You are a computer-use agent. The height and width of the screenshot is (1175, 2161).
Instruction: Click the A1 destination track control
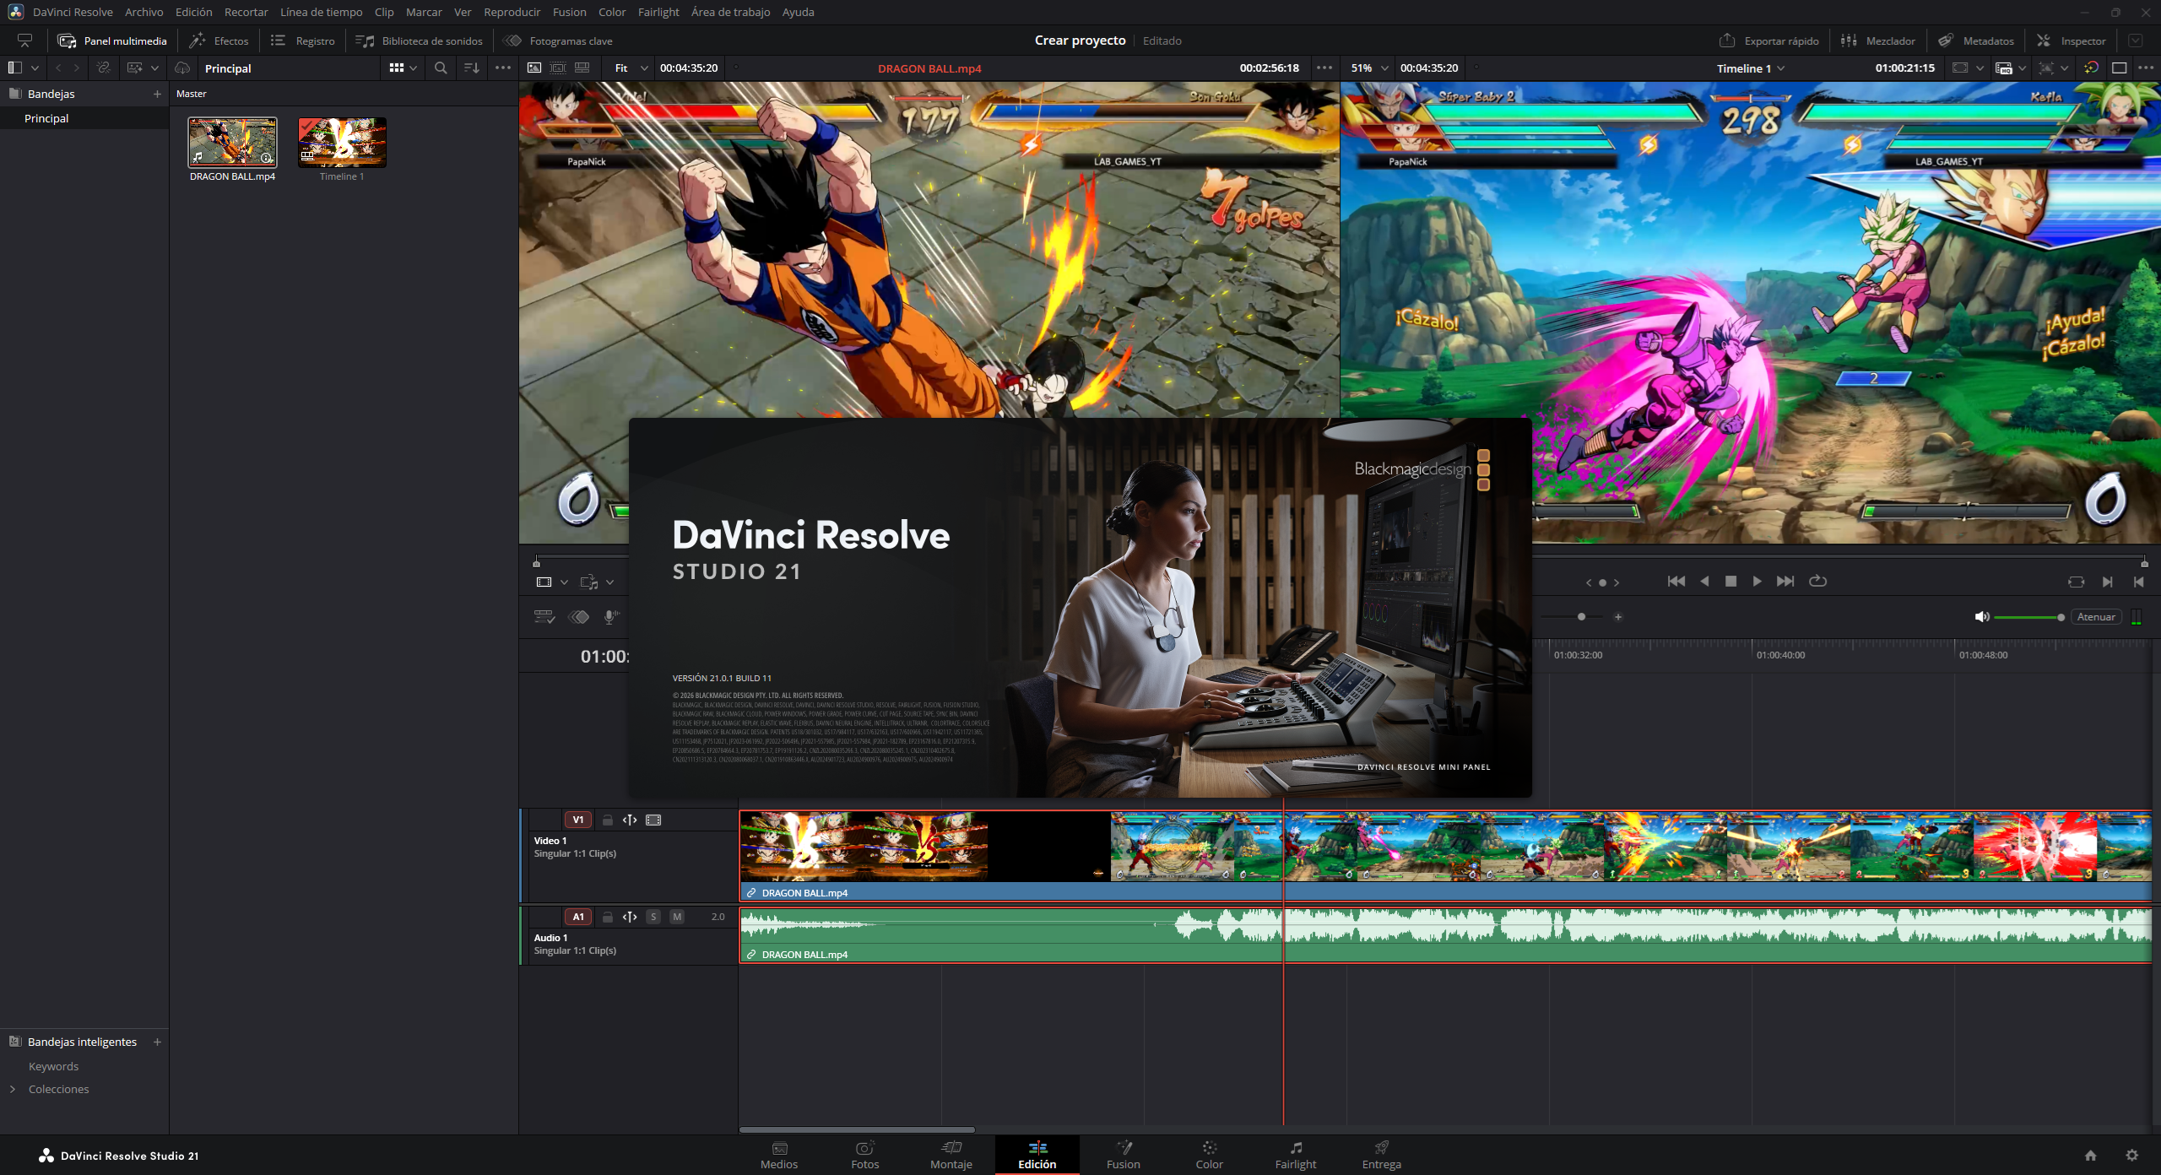point(578,917)
